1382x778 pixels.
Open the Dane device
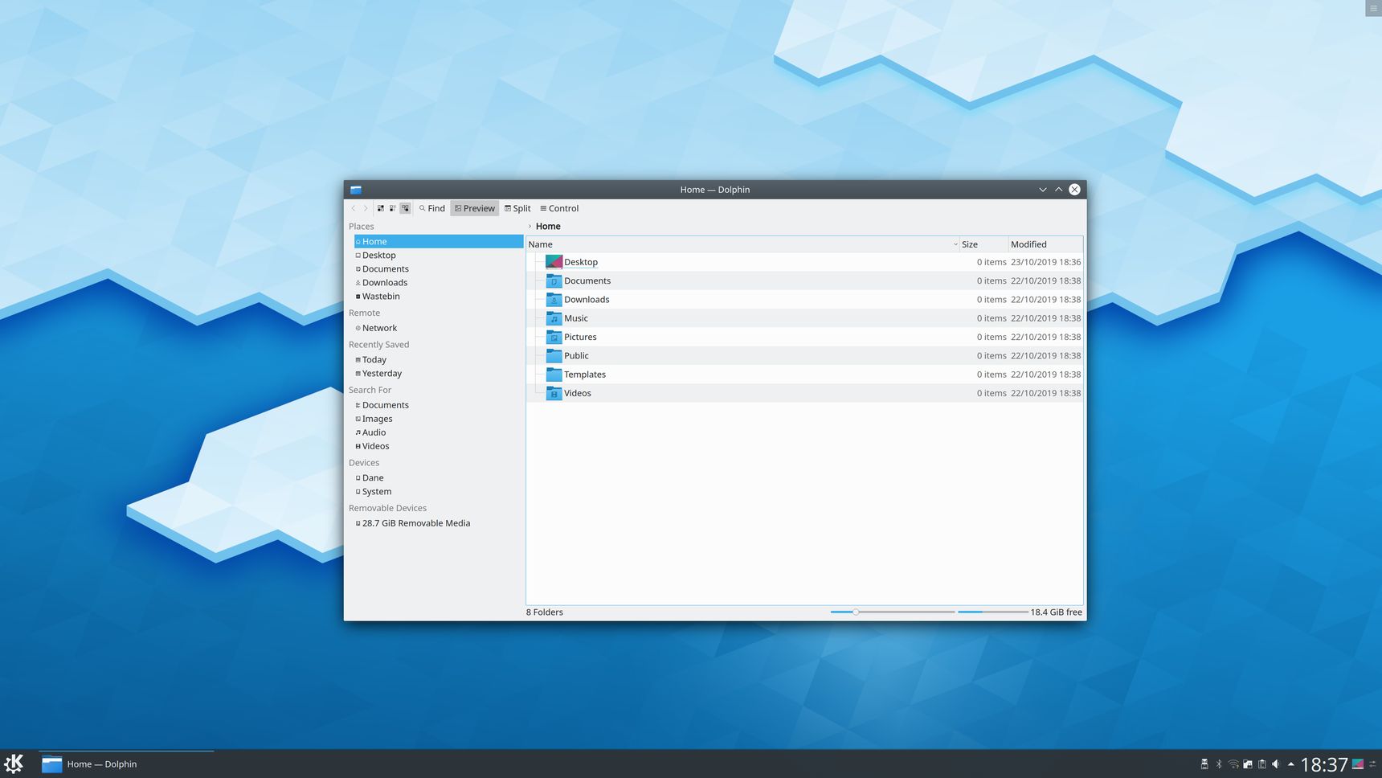[x=439, y=477]
